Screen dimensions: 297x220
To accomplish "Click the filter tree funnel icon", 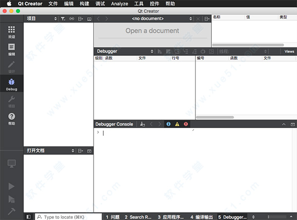I will pos(63,19).
